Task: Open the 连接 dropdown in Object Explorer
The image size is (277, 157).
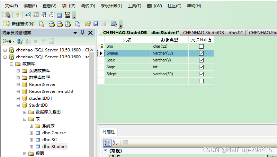Action: (8, 41)
